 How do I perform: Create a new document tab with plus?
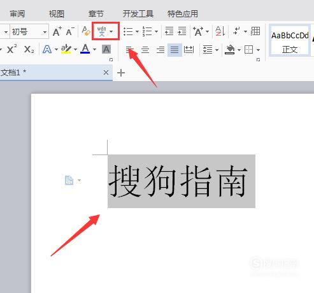pyautogui.click(x=121, y=73)
